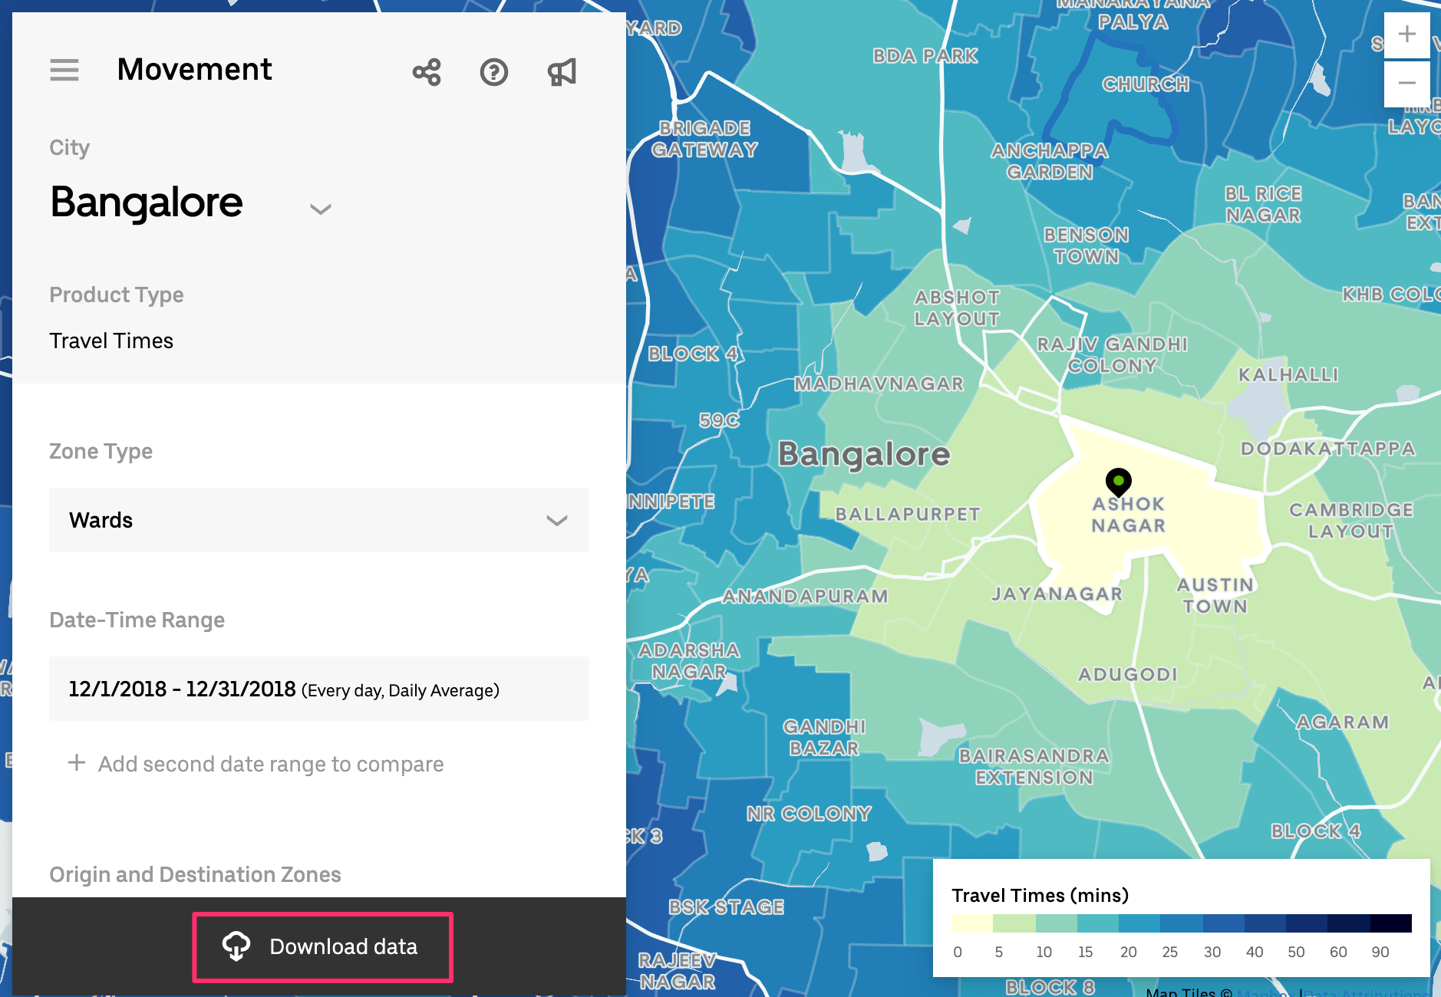The image size is (1441, 997).
Task: Click the Movement title
Action: click(194, 70)
